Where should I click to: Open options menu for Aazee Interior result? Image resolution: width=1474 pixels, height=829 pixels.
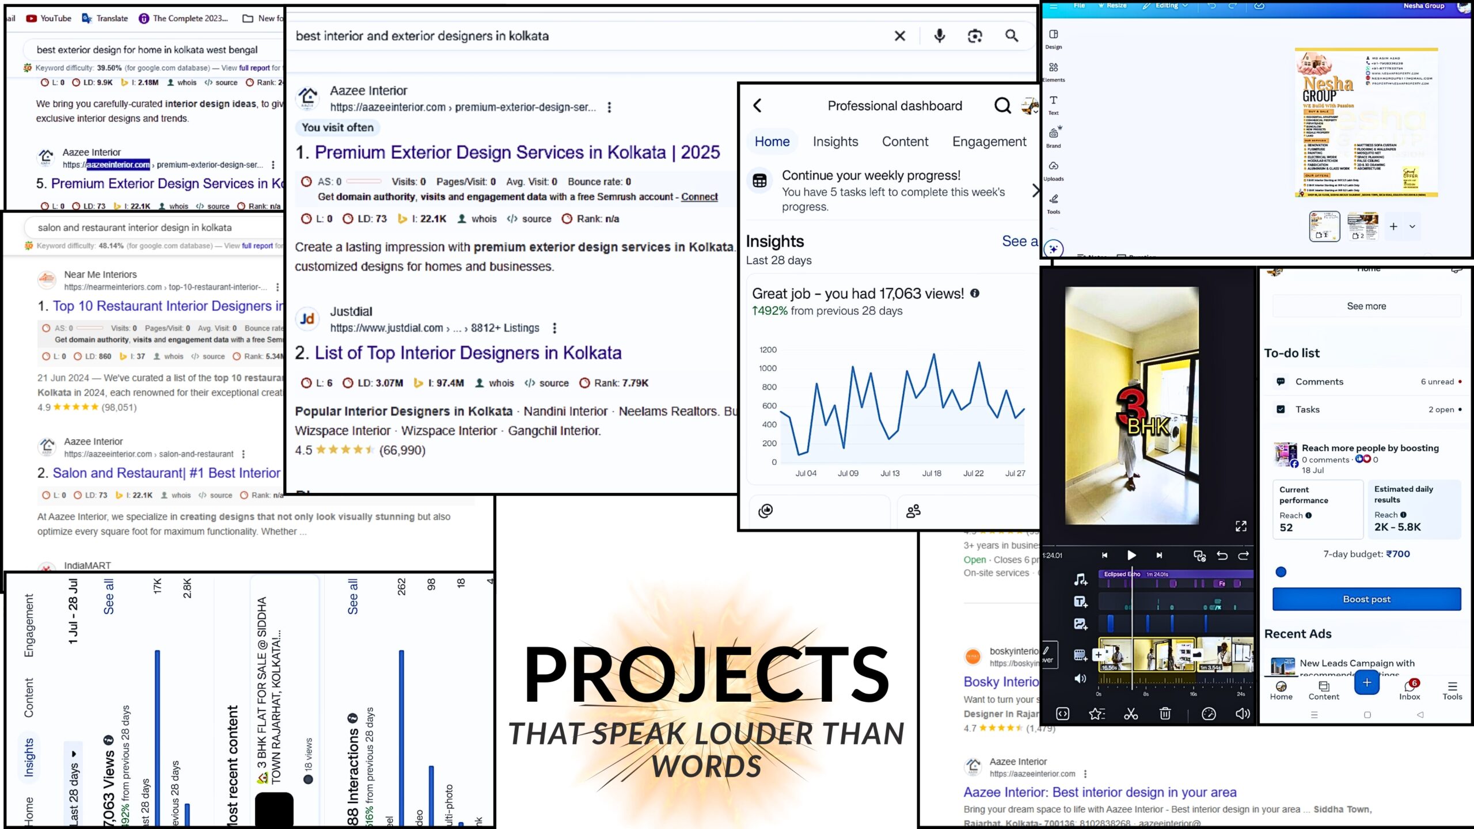point(609,107)
